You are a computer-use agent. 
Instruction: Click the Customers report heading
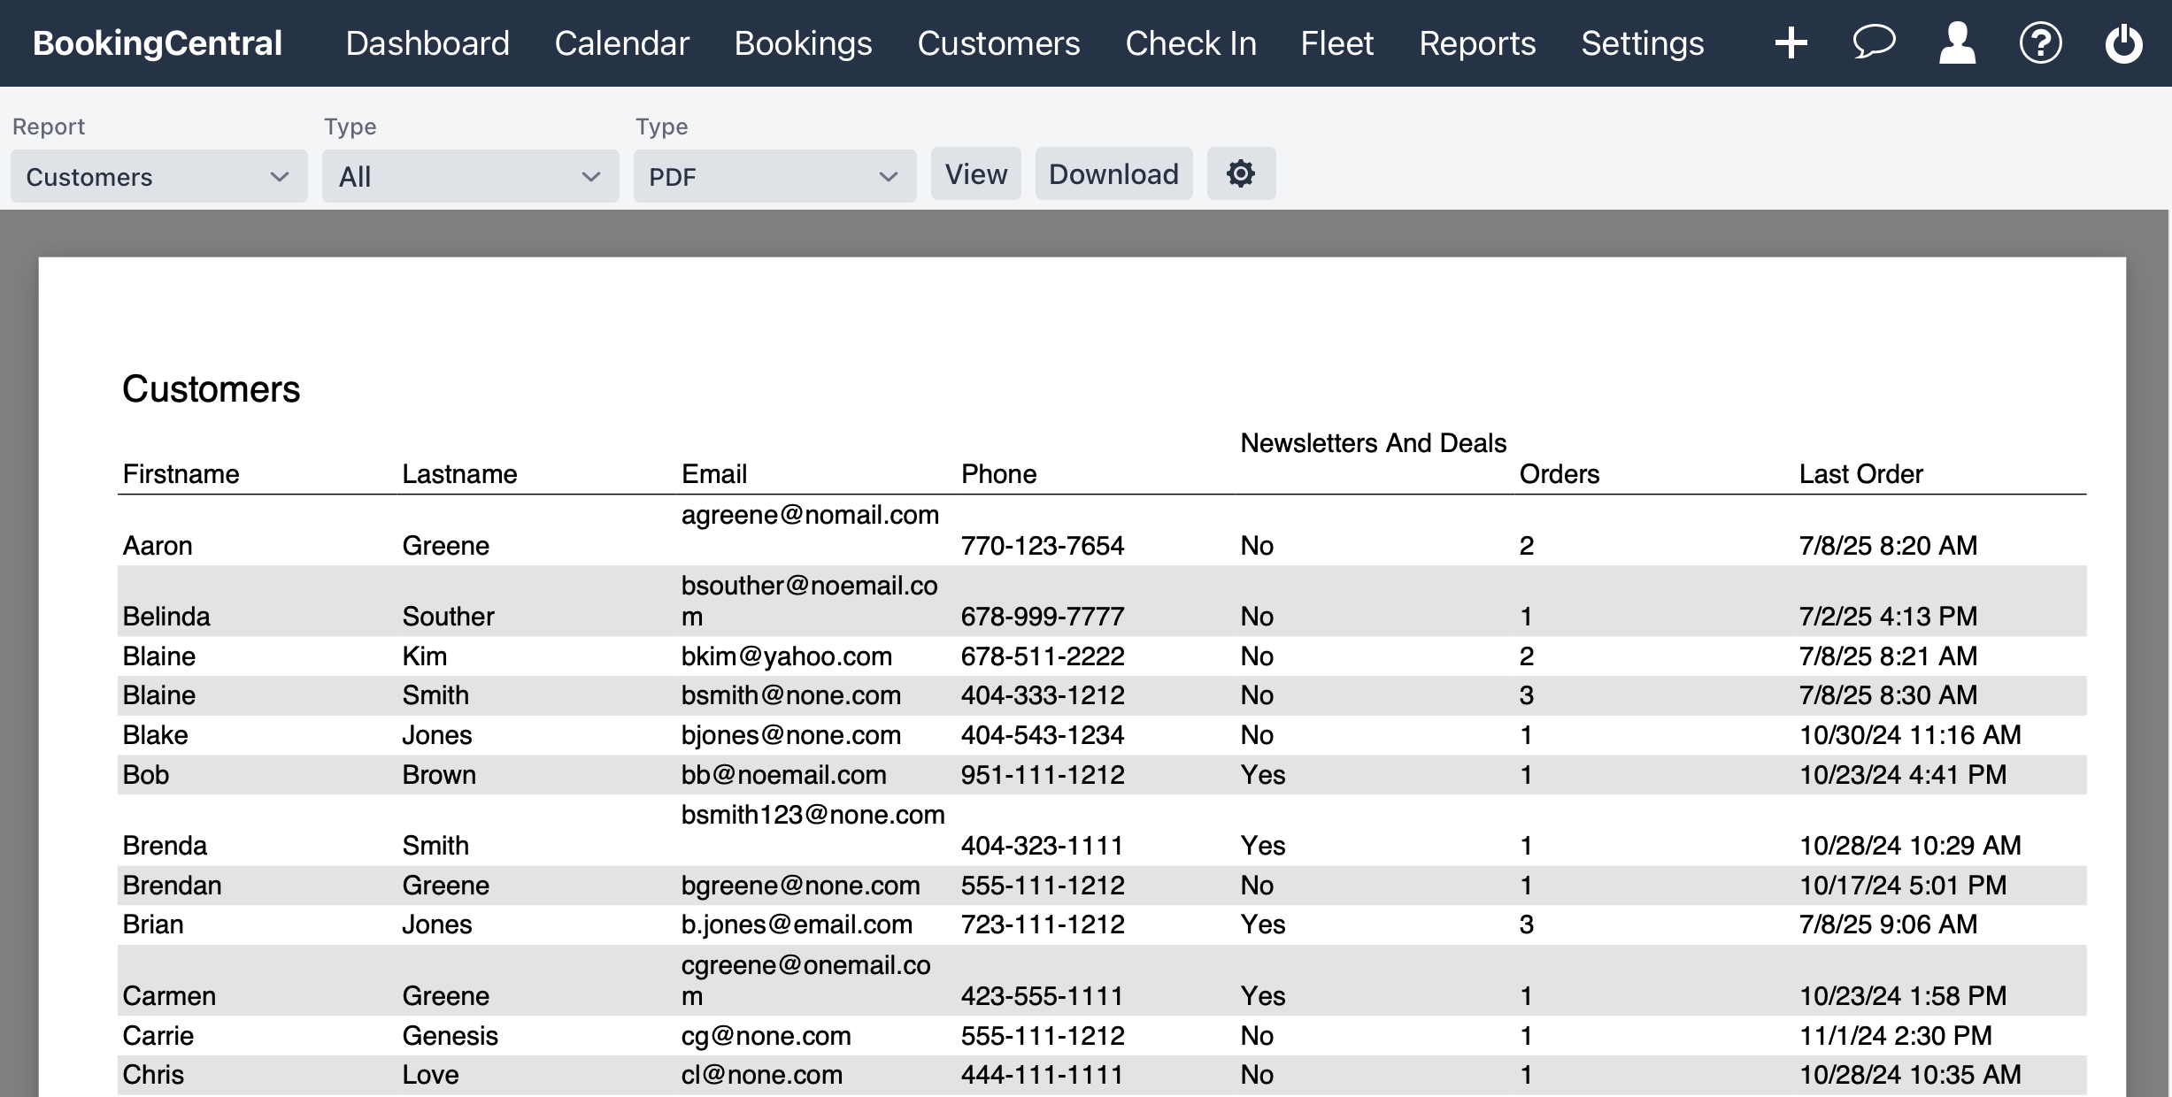tap(212, 389)
